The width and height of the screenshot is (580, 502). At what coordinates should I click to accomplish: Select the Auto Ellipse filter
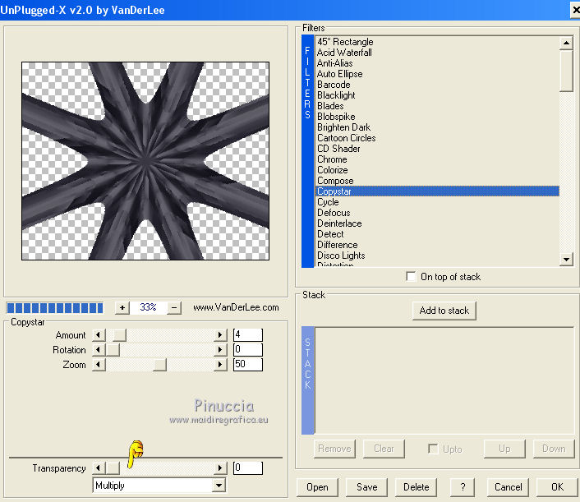437,74
